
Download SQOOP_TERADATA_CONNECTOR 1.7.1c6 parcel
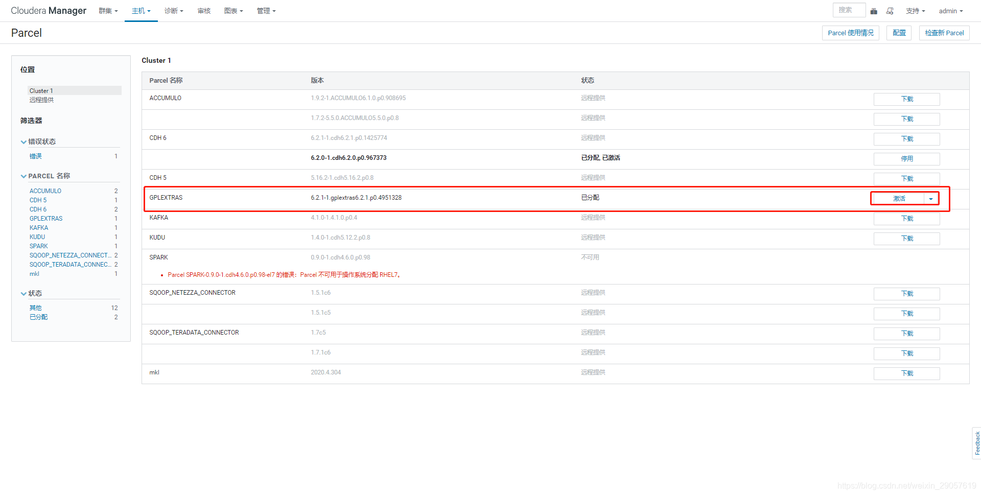coord(906,353)
